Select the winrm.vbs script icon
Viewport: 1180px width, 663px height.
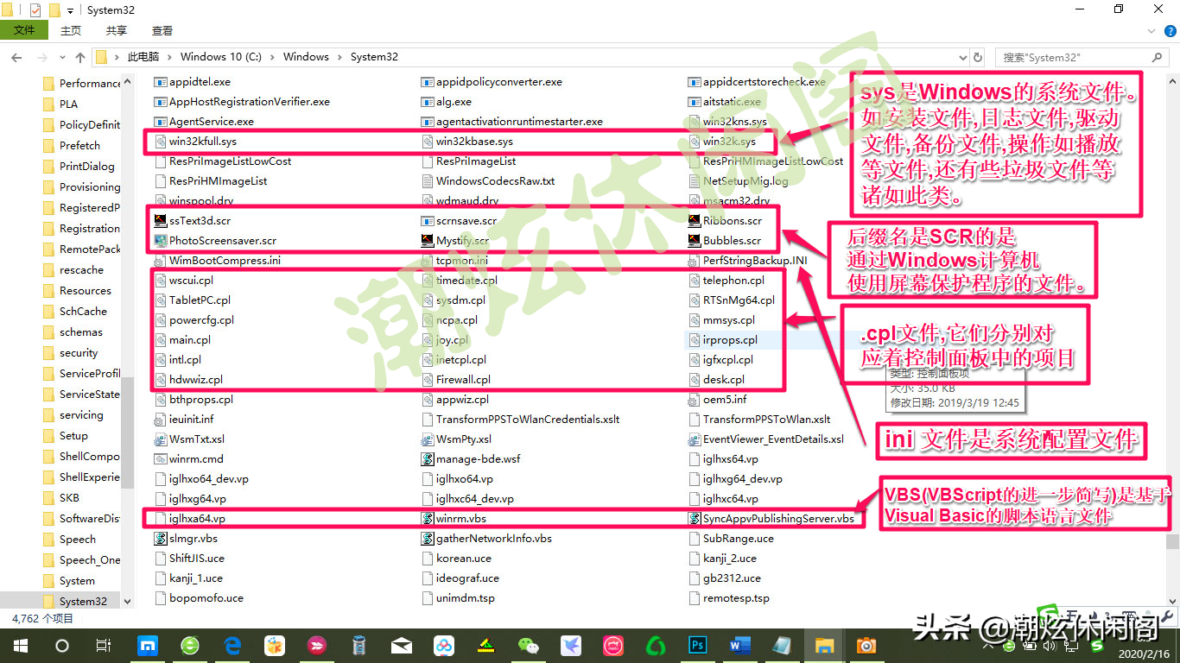click(427, 519)
